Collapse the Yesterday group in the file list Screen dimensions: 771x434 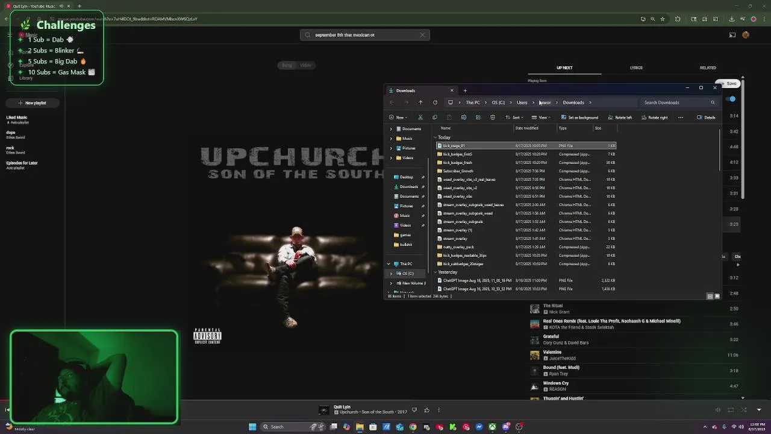tap(435, 272)
